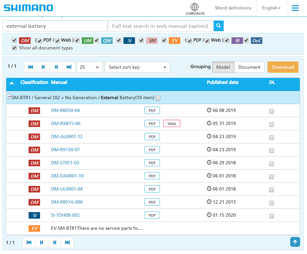The height and width of the screenshot is (254, 307).
Task: Tick the download checkbox for SI-7DH0B-002
Action: tap(271, 216)
